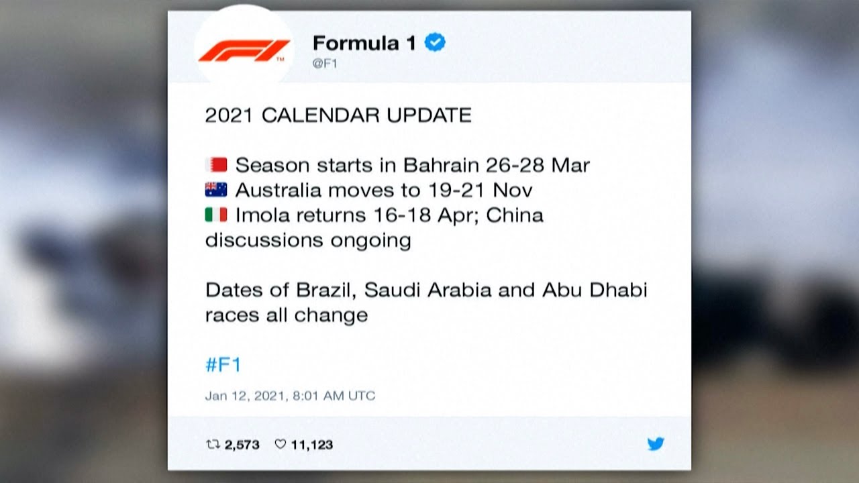Click the Jan 12, 2021 timestamp

pyautogui.click(x=290, y=396)
